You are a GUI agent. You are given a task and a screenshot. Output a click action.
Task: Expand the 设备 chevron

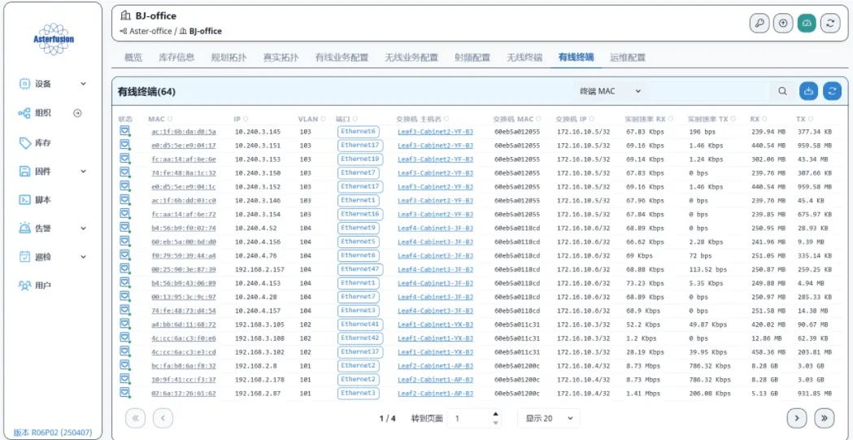[83, 84]
